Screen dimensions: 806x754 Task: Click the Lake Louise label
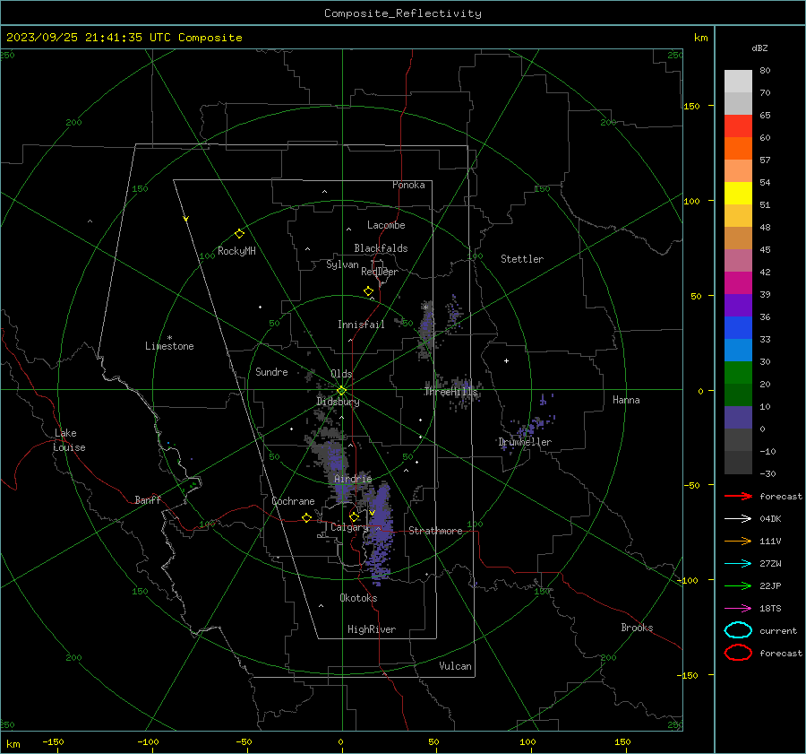coord(70,440)
